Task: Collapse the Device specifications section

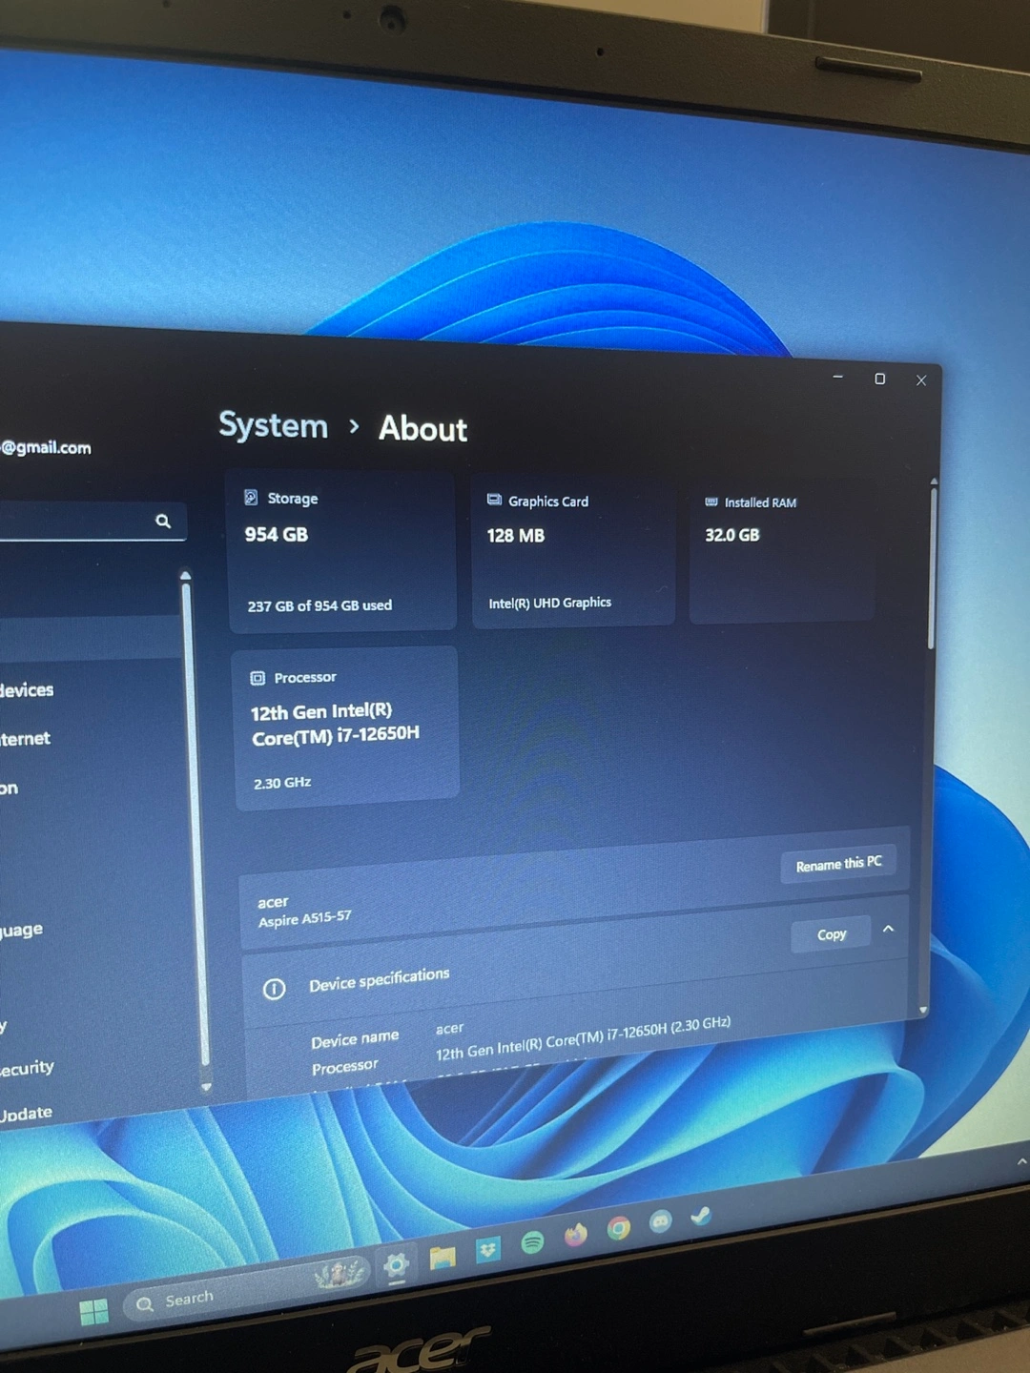Action: pos(889,929)
